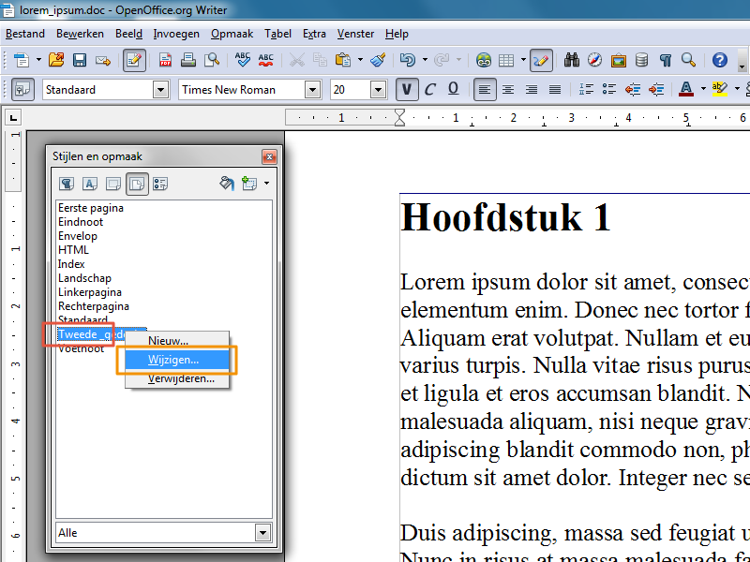750x562 pixels.
Task: Toggle Styles and Formatting window icon
Action: click(22, 89)
